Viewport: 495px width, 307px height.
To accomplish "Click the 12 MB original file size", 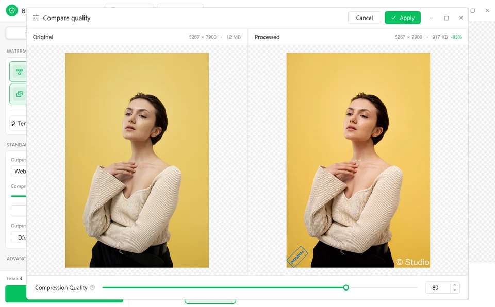I will pyautogui.click(x=234, y=37).
